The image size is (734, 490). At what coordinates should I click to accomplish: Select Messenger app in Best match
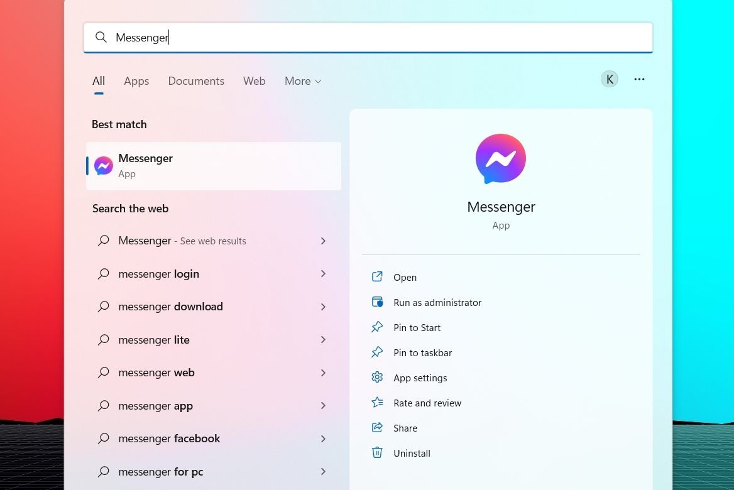(x=214, y=166)
